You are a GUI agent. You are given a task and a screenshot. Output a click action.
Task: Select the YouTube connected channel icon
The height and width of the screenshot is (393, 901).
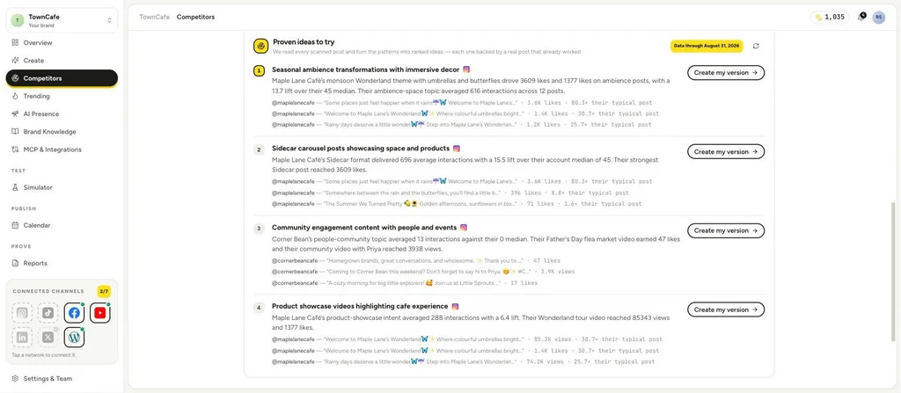tap(100, 313)
